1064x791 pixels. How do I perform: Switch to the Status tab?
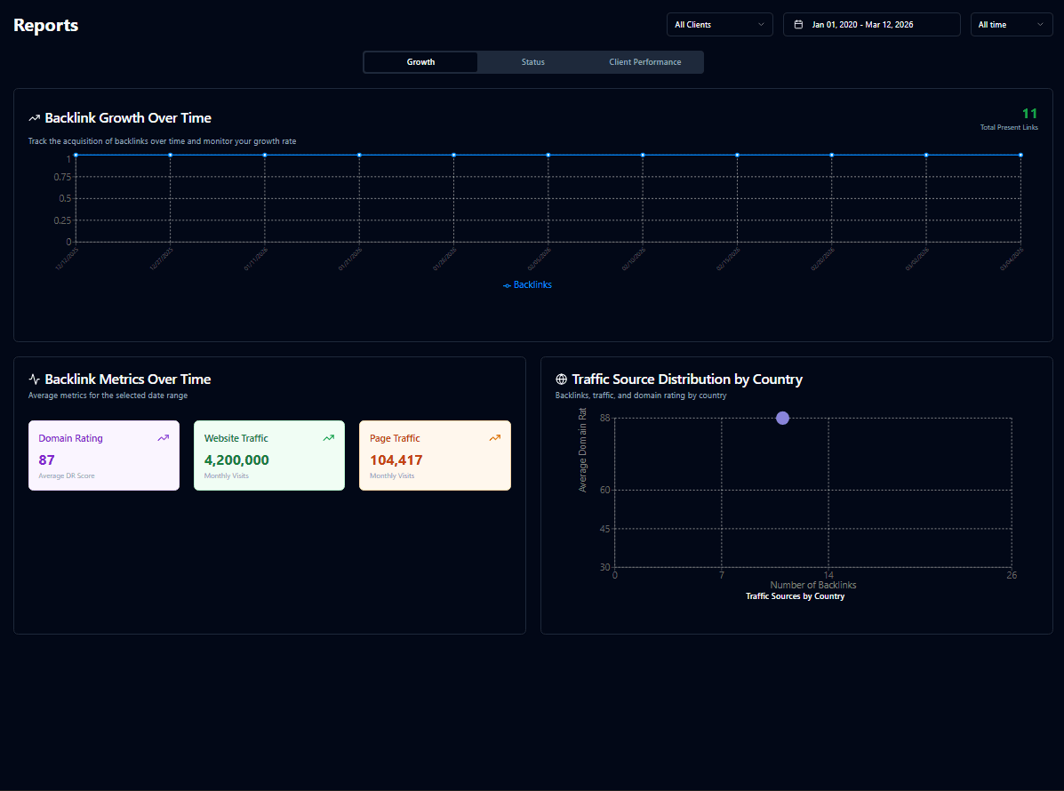coord(533,62)
